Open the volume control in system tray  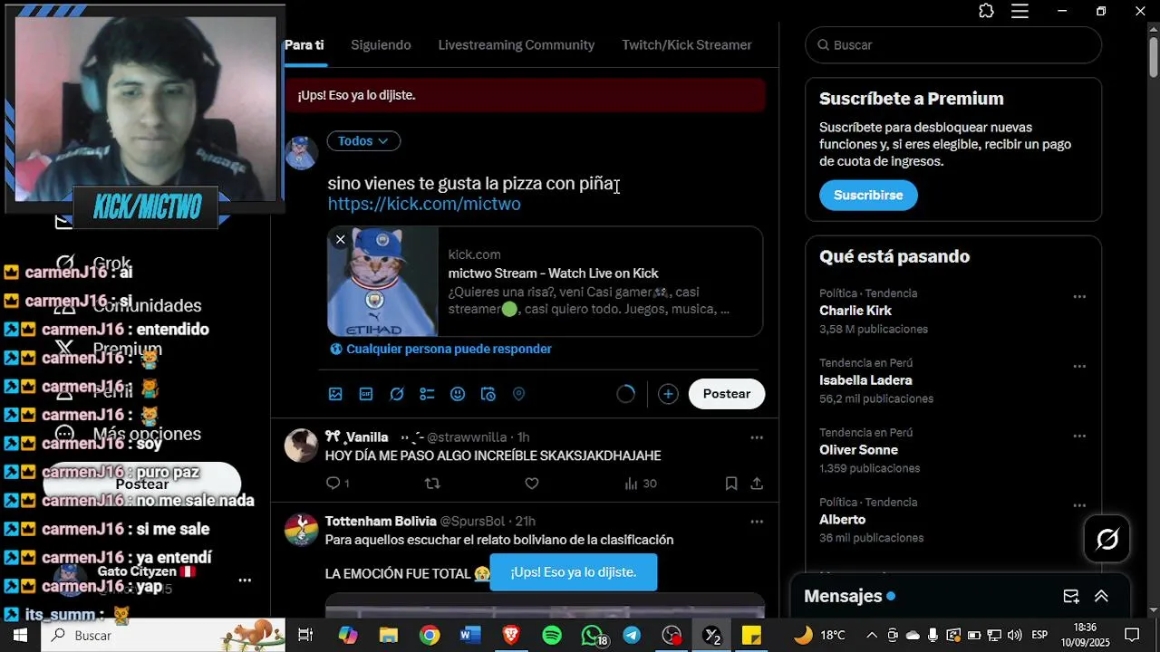click(x=1014, y=636)
